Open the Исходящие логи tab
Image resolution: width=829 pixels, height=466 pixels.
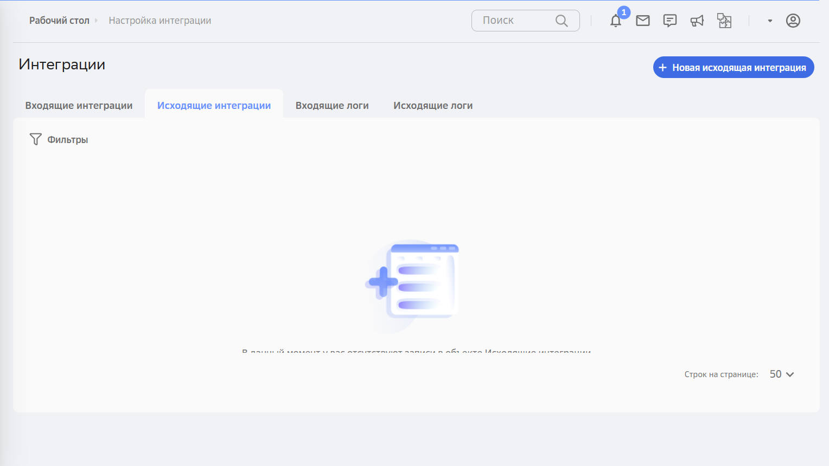tap(433, 105)
